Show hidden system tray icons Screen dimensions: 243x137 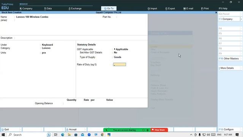click(x=191, y=135)
